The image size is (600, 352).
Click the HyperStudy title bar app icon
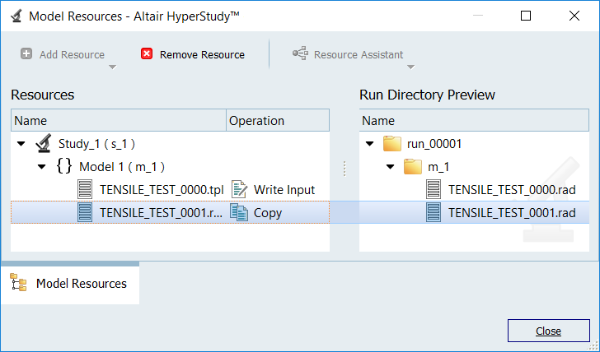tap(16, 16)
